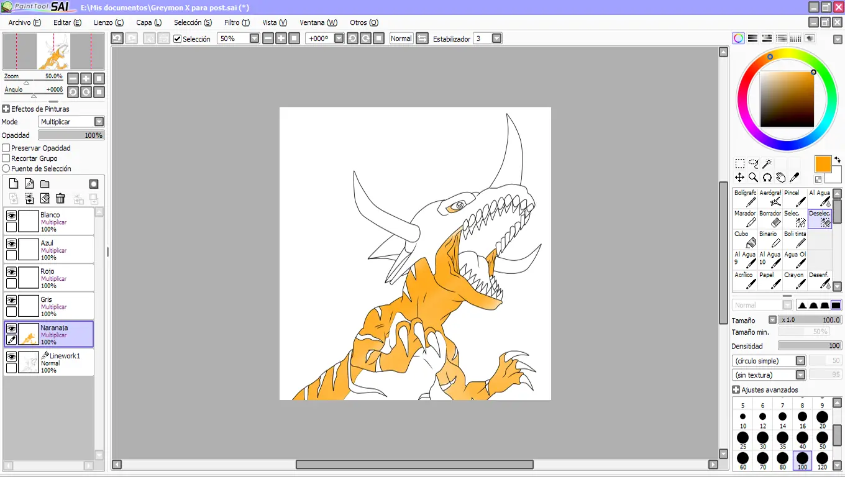Adjust the layer Opacidad slider
The height and width of the screenshot is (477, 845).
[x=71, y=135]
